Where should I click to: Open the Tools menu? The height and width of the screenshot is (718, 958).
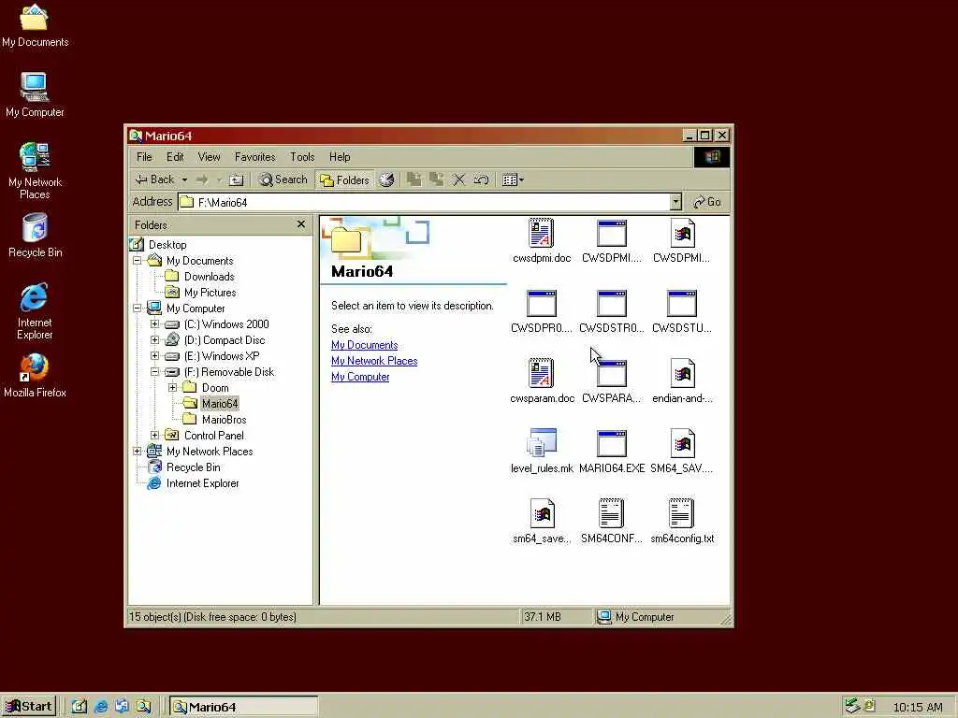pos(302,157)
